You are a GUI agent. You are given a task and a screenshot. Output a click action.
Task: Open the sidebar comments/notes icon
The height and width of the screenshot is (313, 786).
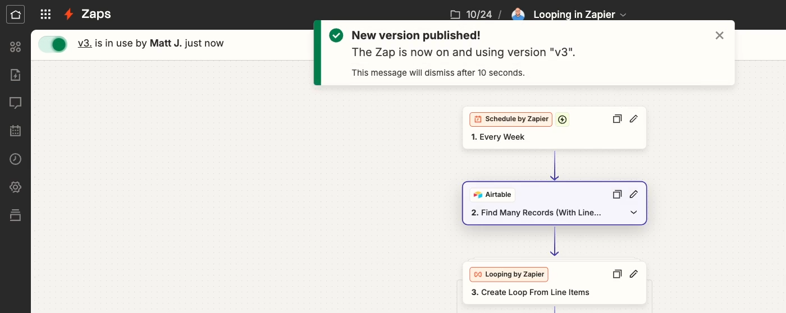pos(15,103)
